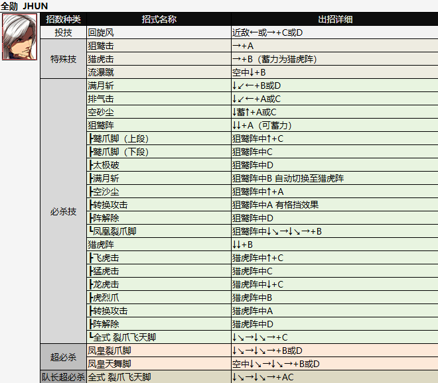Select the sub-move '└凤凰裂爪脚'
438x383 pixels.
[113, 231]
